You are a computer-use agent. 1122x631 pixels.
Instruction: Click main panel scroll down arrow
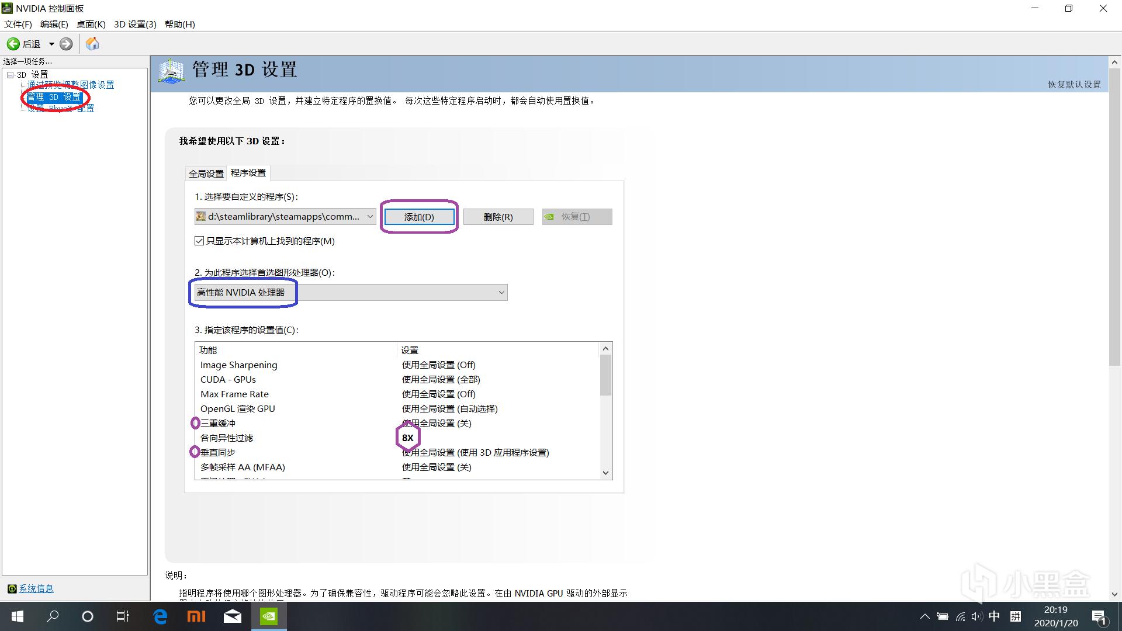click(x=1114, y=594)
